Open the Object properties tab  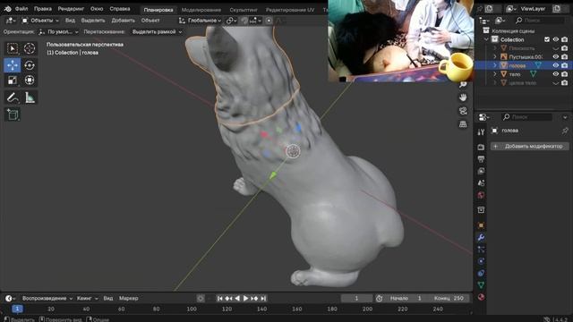pos(481,225)
